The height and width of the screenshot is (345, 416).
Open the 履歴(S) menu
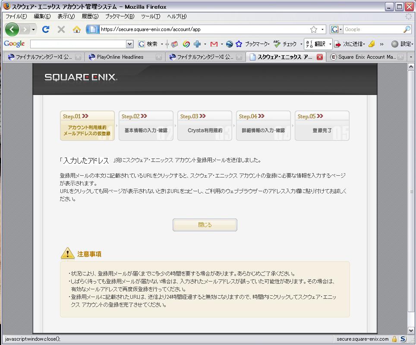90,16
